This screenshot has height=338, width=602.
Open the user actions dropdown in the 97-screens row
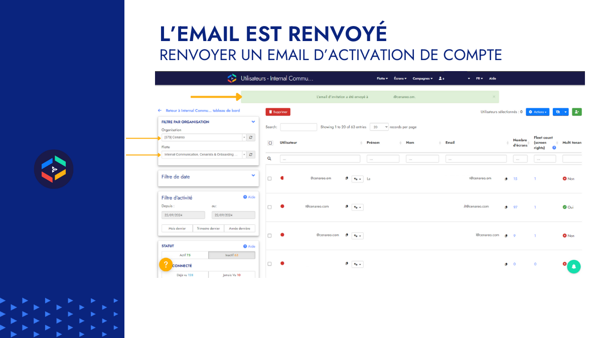358,207
